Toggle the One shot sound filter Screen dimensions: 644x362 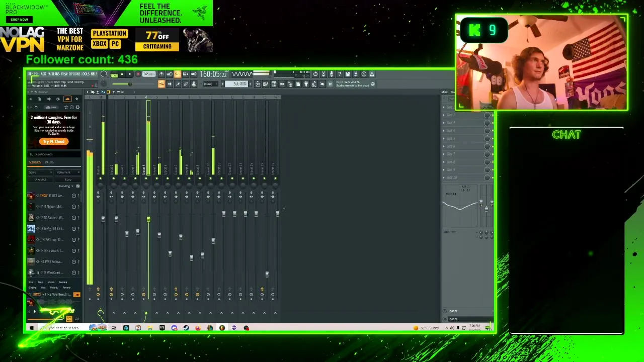point(40,179)
